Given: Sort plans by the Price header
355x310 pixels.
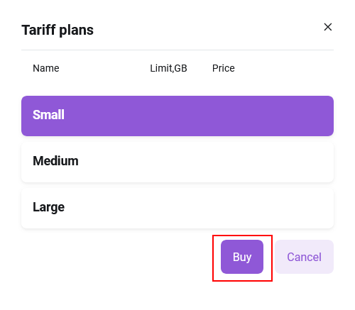Looking at the screenshot, I should tap(224, 68).
